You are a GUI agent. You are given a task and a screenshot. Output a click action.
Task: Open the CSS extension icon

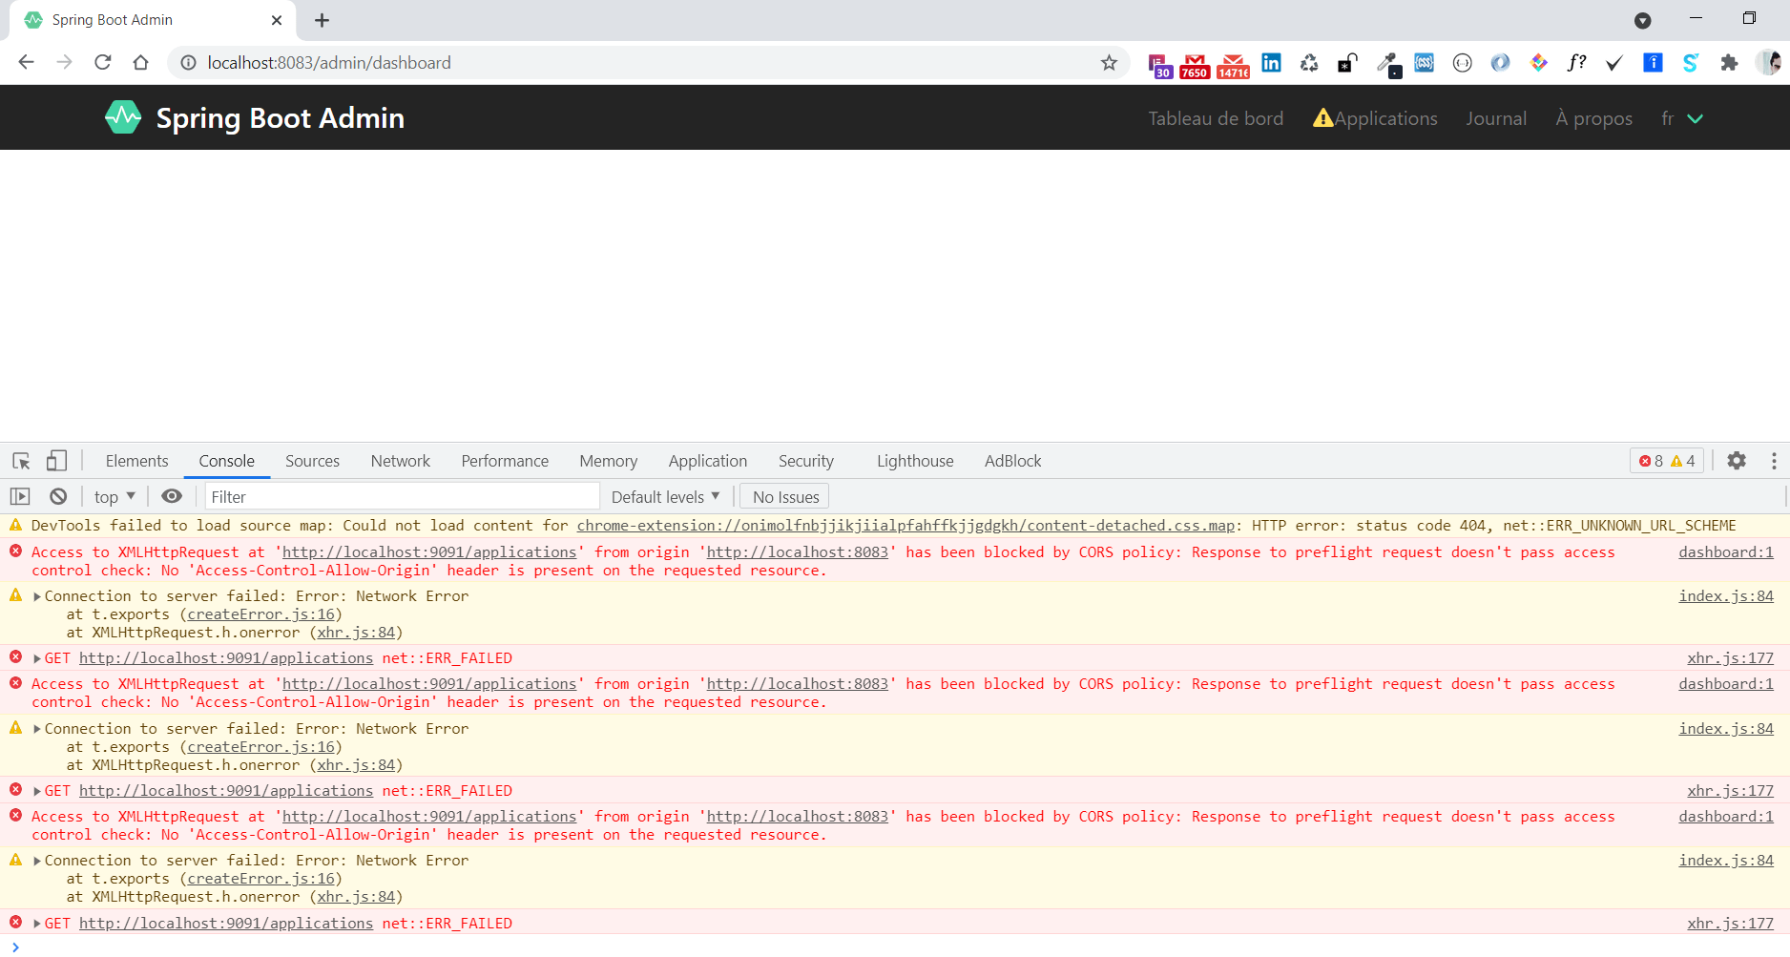click(x=1424, y=63)
